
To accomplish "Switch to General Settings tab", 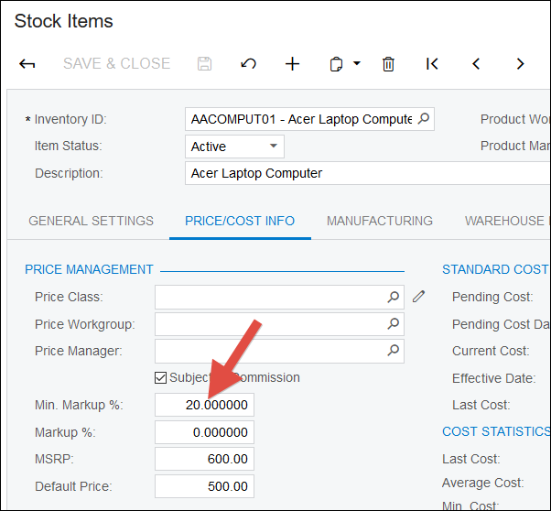I will click(91, 221).
